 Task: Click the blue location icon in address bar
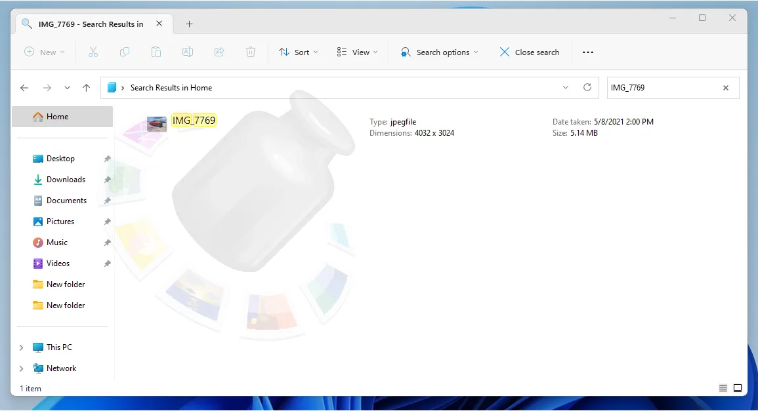click(112, 87)
